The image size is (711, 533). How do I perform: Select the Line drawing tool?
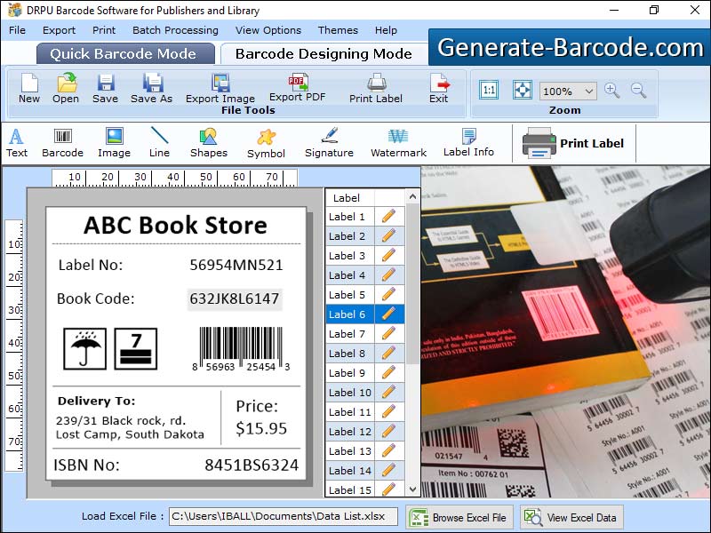(159, 142)
